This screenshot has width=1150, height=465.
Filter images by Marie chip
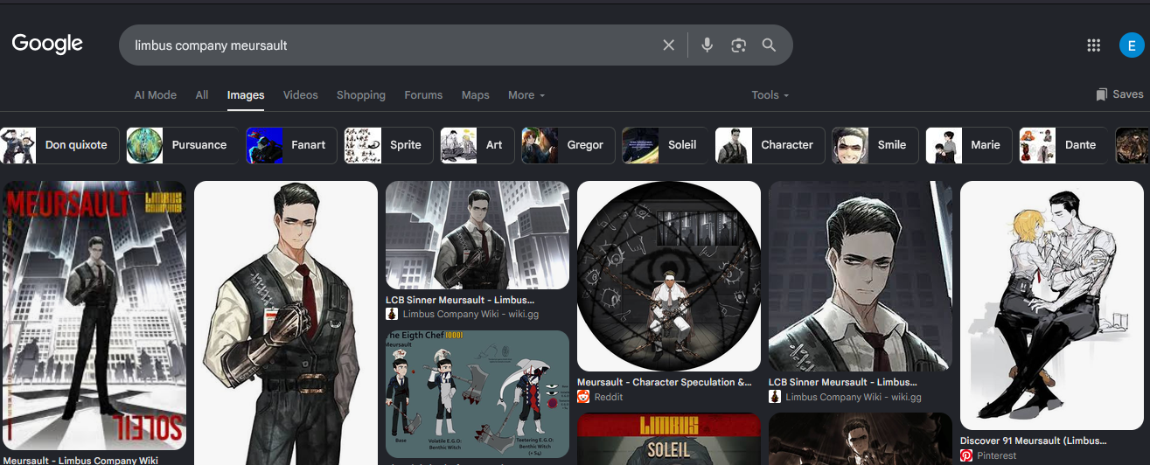click(x=969, y=145)
